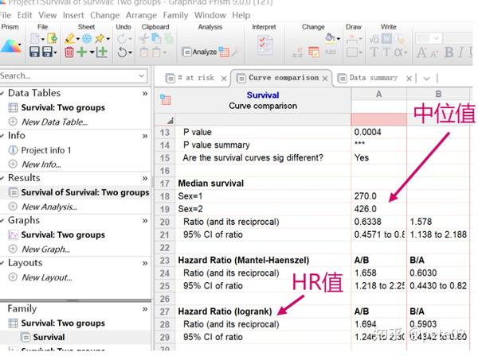
Task: Click the Analyze button
Action: [x=199, y=52]
